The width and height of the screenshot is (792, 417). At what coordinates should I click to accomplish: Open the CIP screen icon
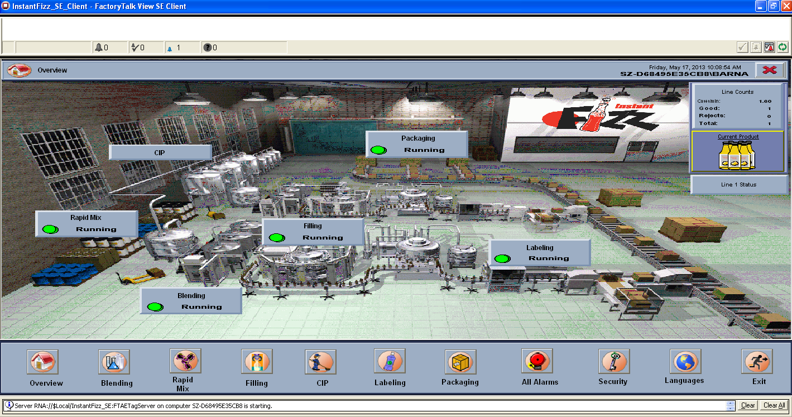coord(321,362)
